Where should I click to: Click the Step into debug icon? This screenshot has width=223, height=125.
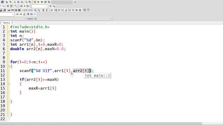[62, 10]
